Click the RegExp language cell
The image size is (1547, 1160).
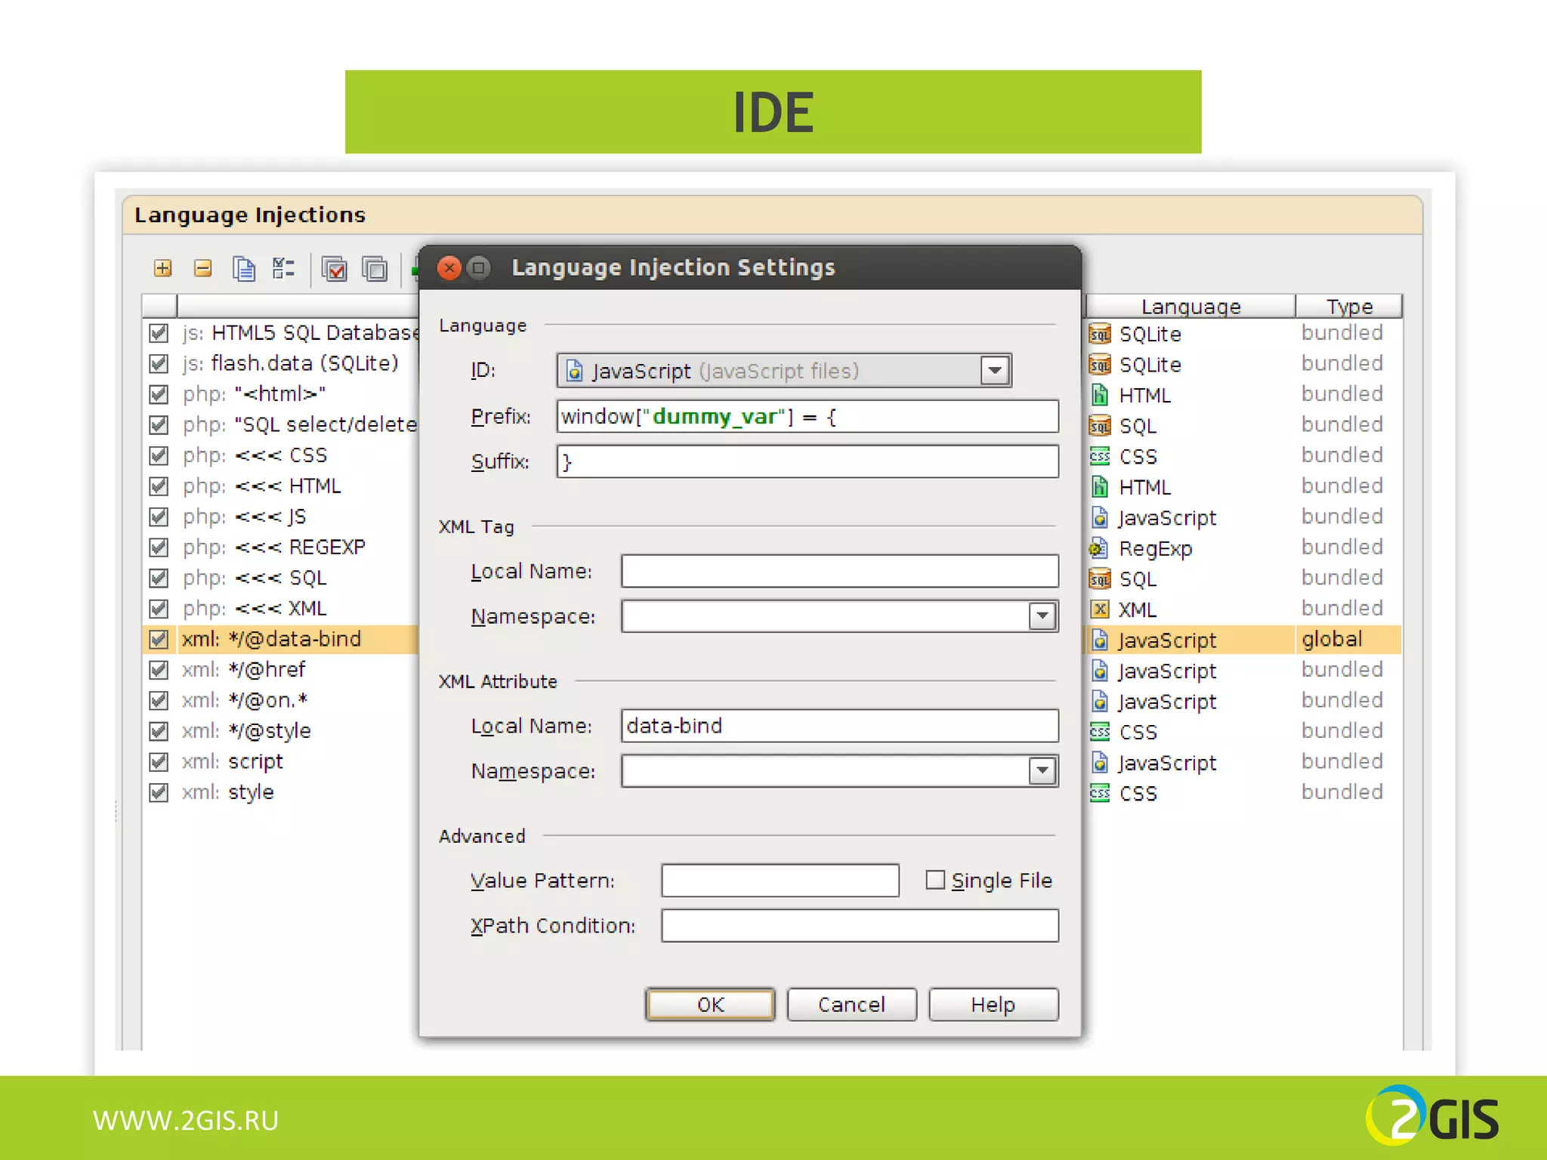(x=1190, y=548)
